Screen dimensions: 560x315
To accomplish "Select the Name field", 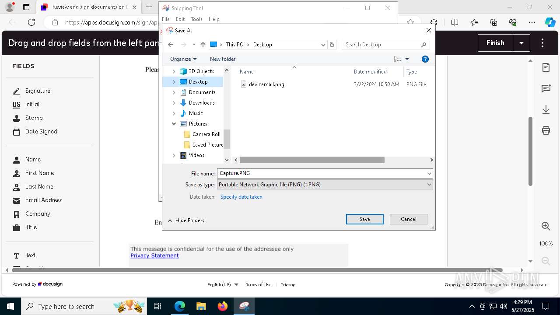I will (x=27, y=160).
